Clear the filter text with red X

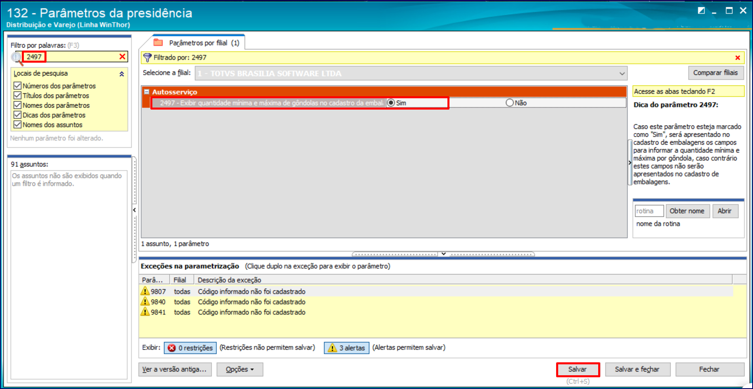tap(122, 57)
